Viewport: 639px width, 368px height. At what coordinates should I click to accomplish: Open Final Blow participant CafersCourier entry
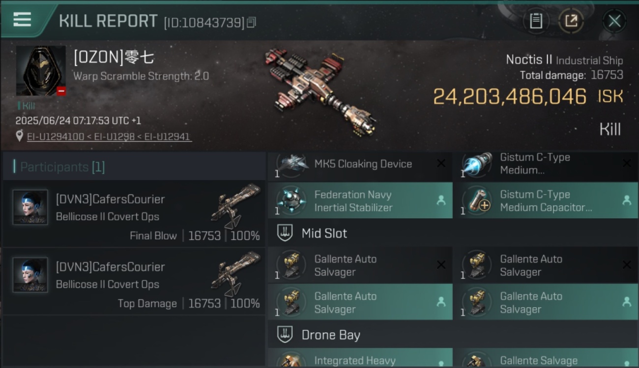134,214
